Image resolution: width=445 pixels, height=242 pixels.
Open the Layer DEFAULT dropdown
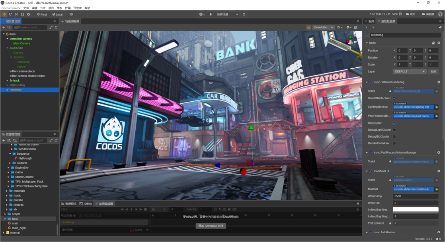click(x=410, y=71)
